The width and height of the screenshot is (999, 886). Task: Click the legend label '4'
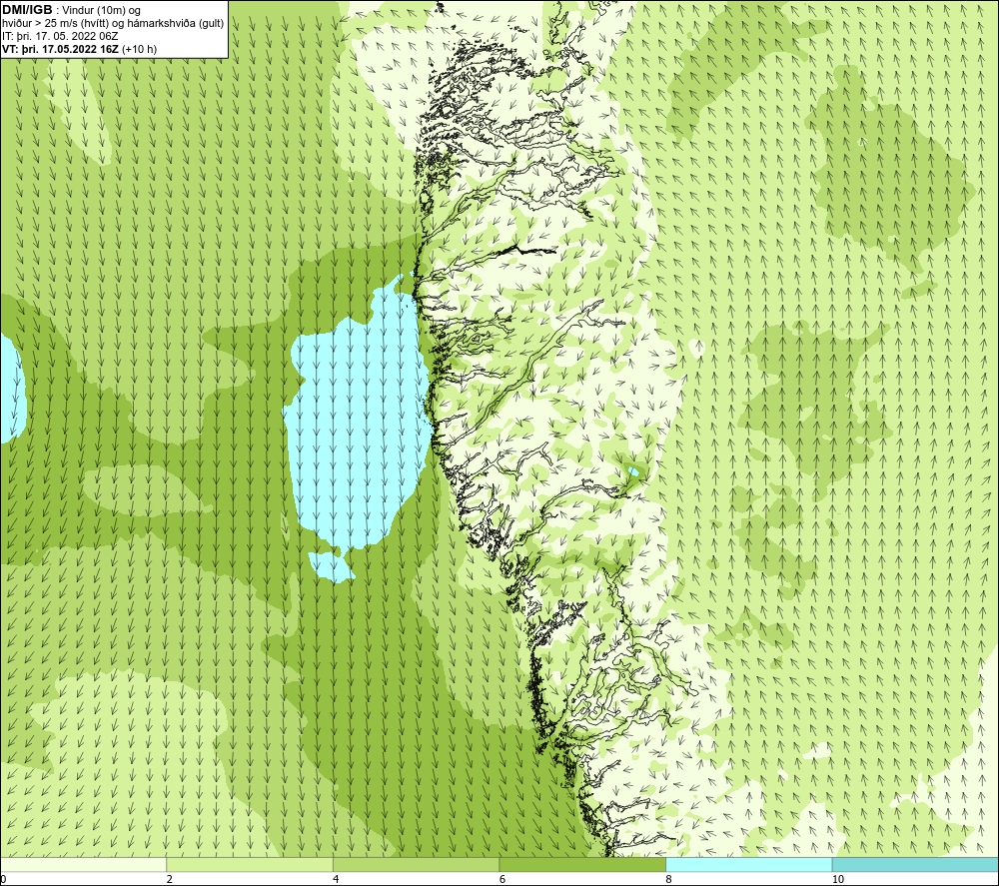click(336, 879)
